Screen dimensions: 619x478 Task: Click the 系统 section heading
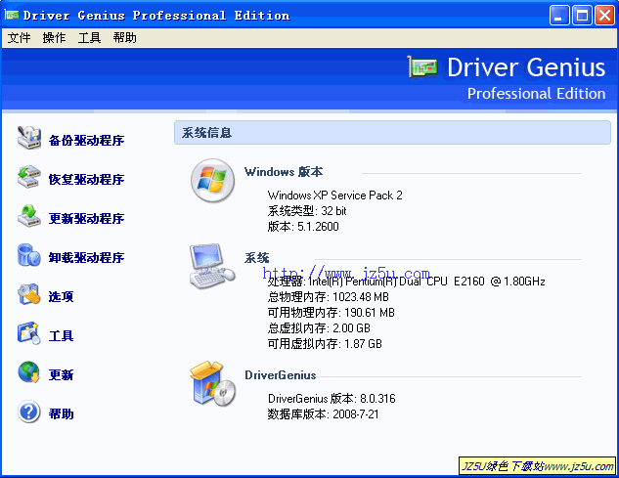(256, 258)
